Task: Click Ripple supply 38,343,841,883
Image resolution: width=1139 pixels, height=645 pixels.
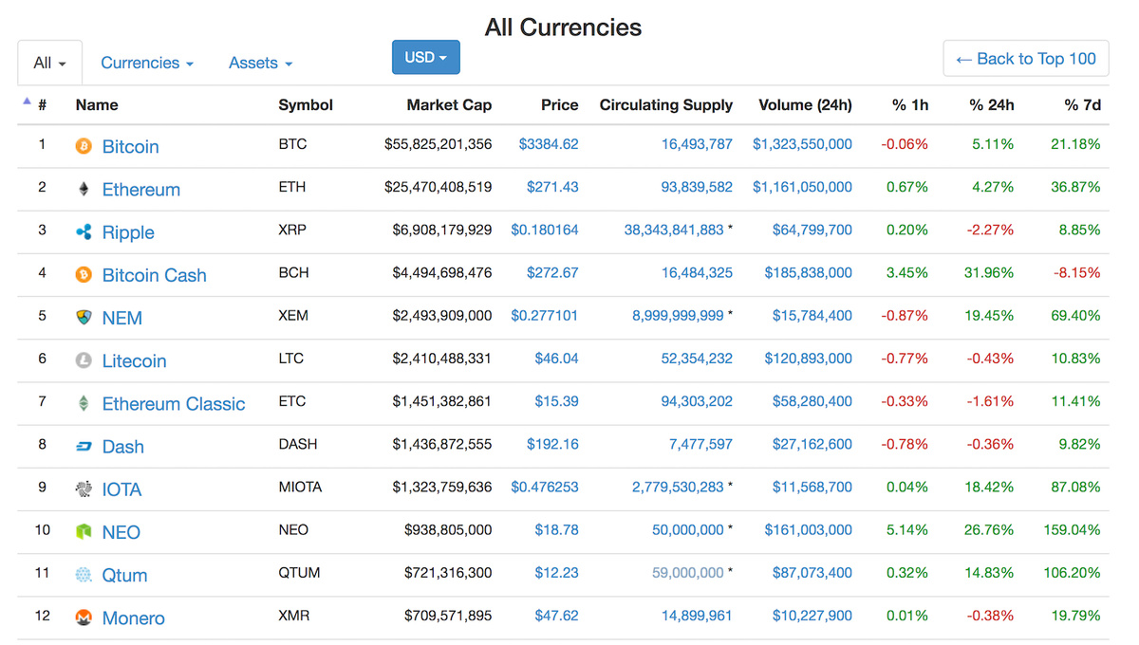Action: [x=674, y=230]
